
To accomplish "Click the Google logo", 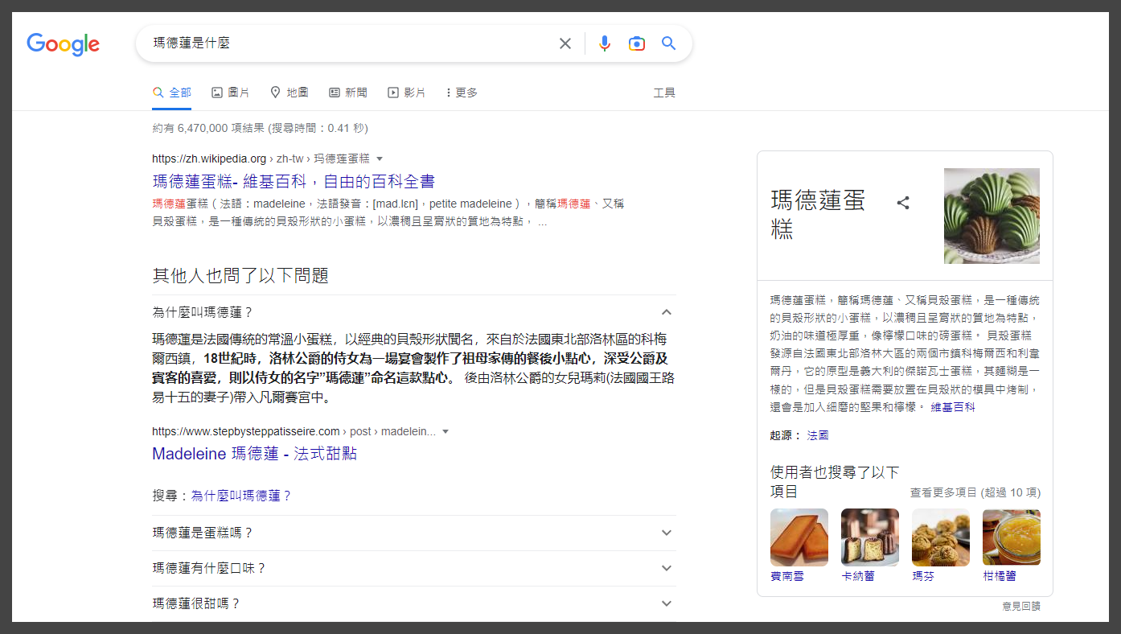I will point(63,44).
